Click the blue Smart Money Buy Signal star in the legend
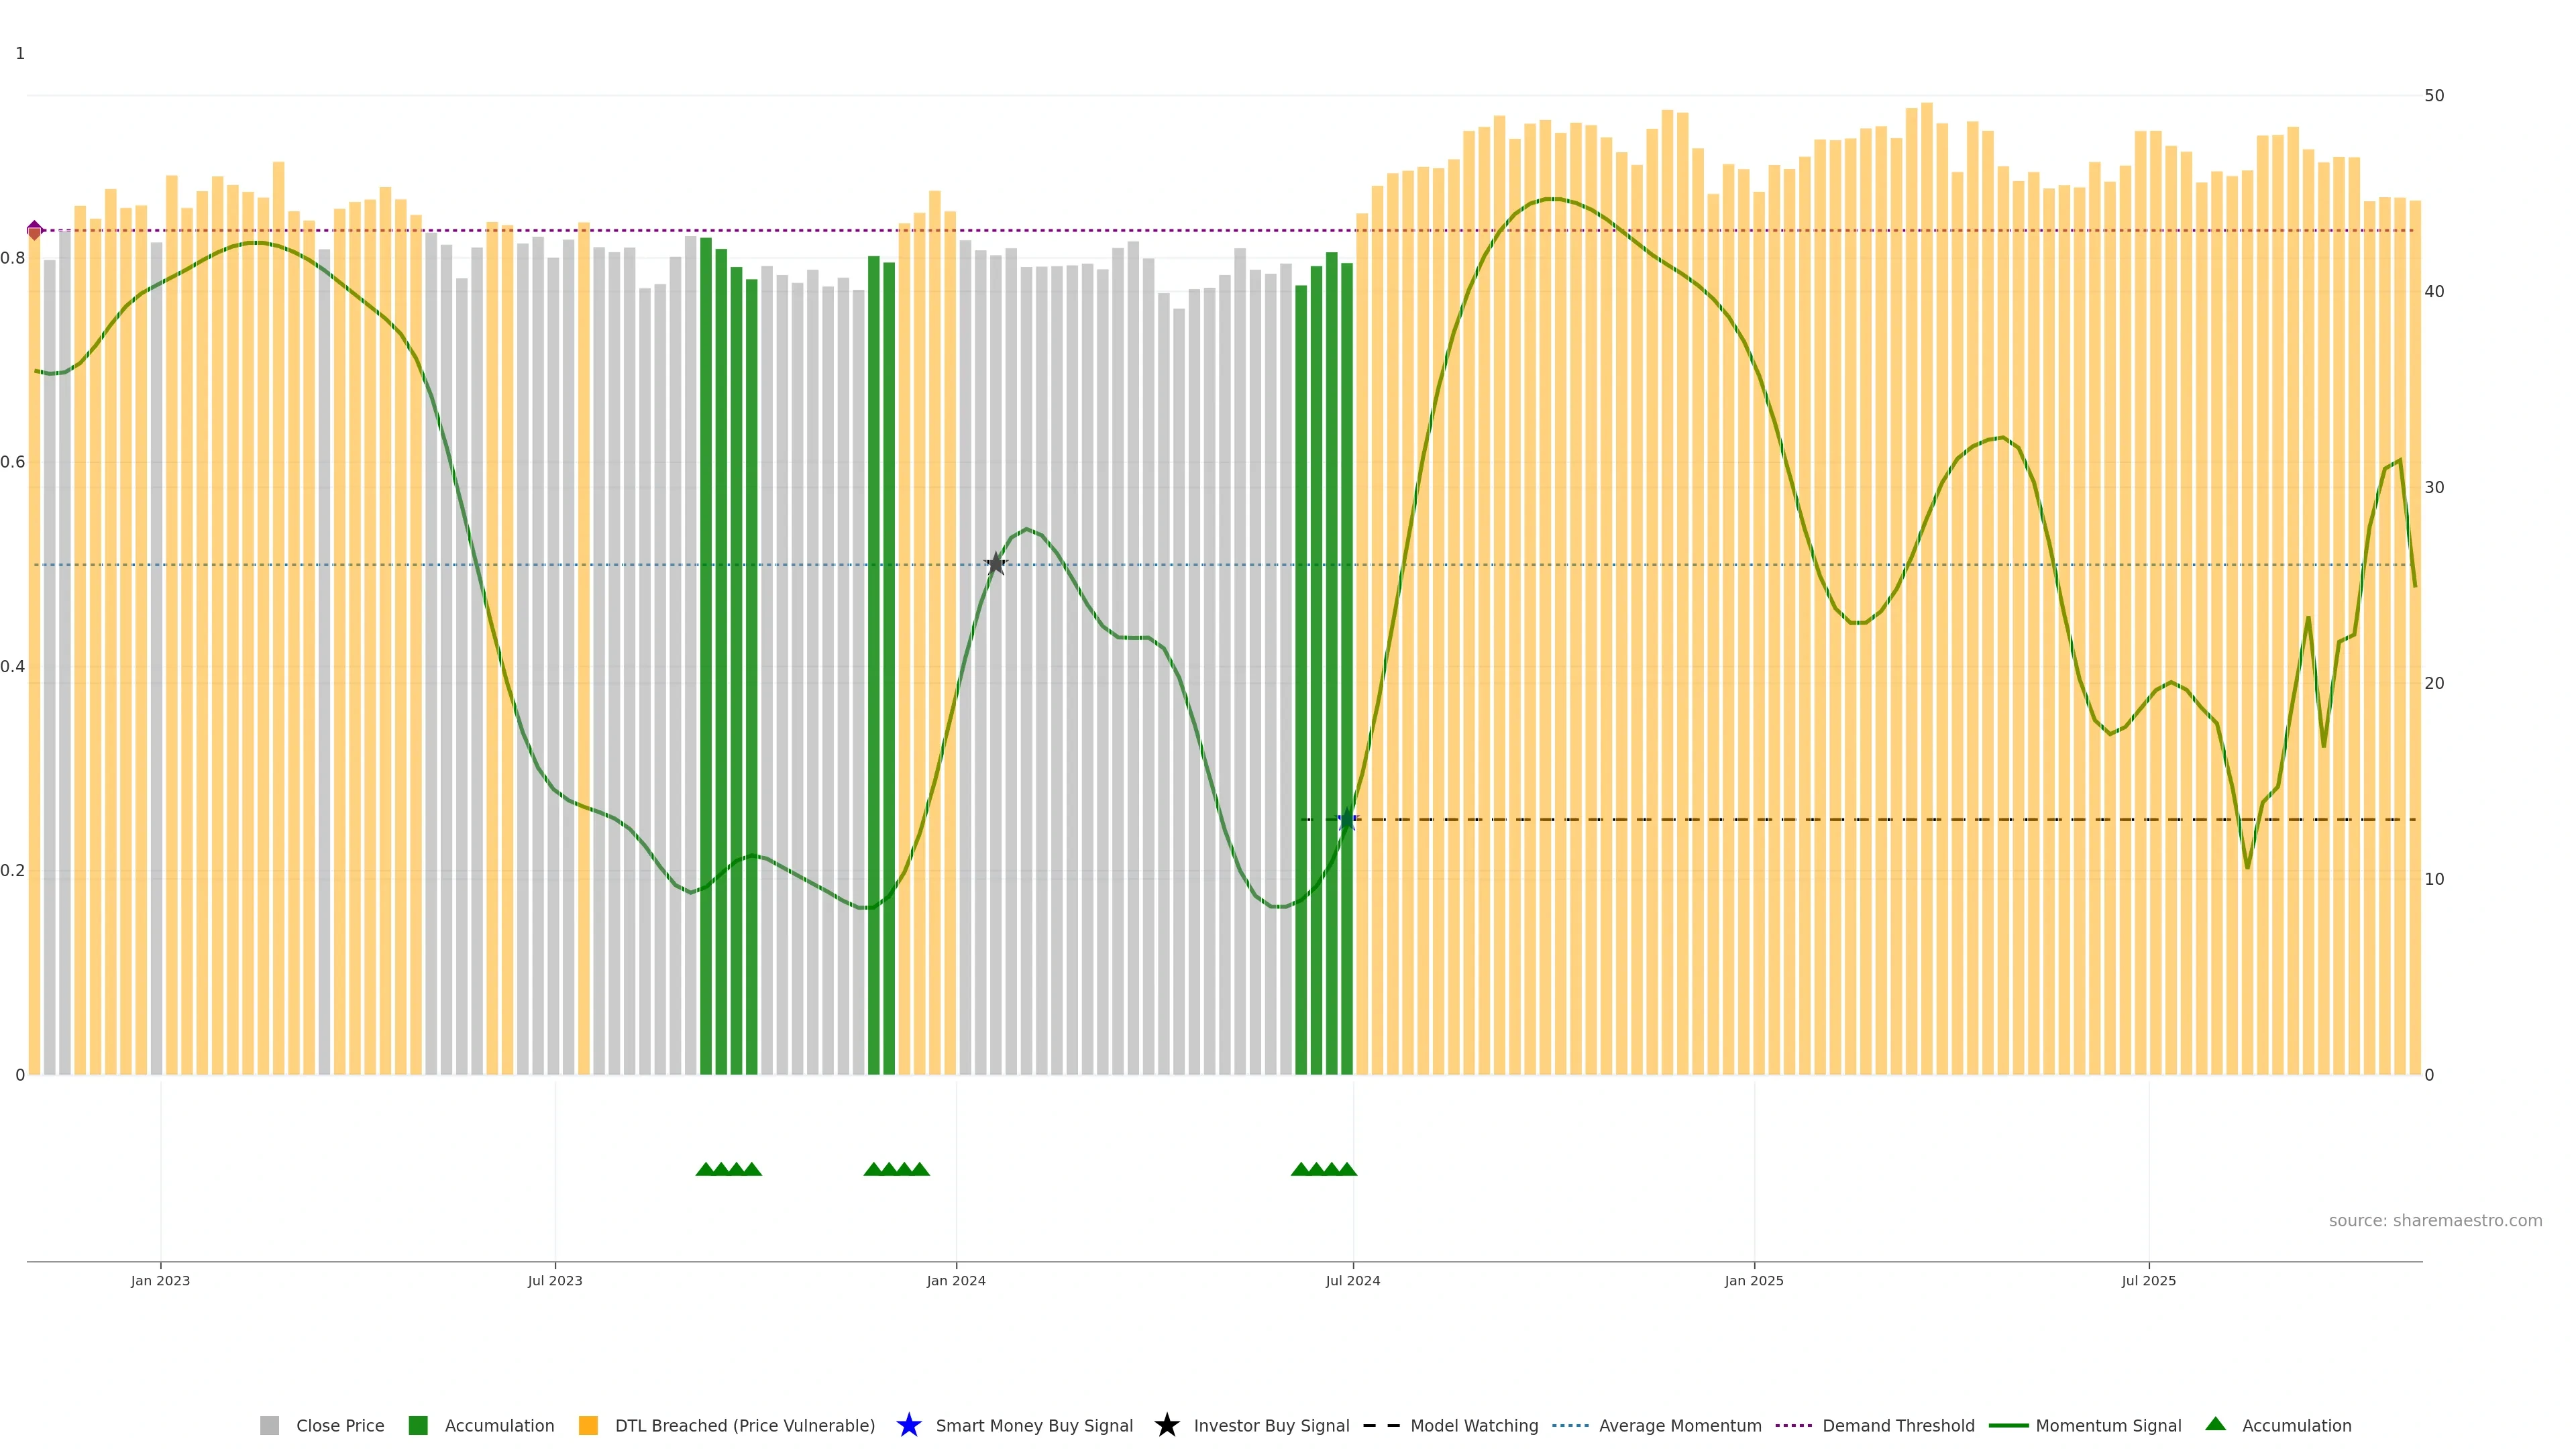The height and width of the screenshot is (1449, 2576). (908, 1425)
